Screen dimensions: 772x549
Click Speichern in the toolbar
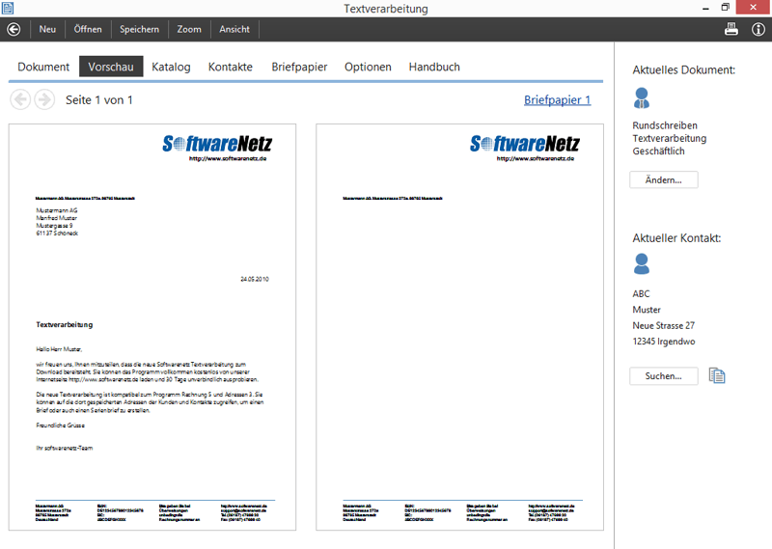(x=139, y=29)
